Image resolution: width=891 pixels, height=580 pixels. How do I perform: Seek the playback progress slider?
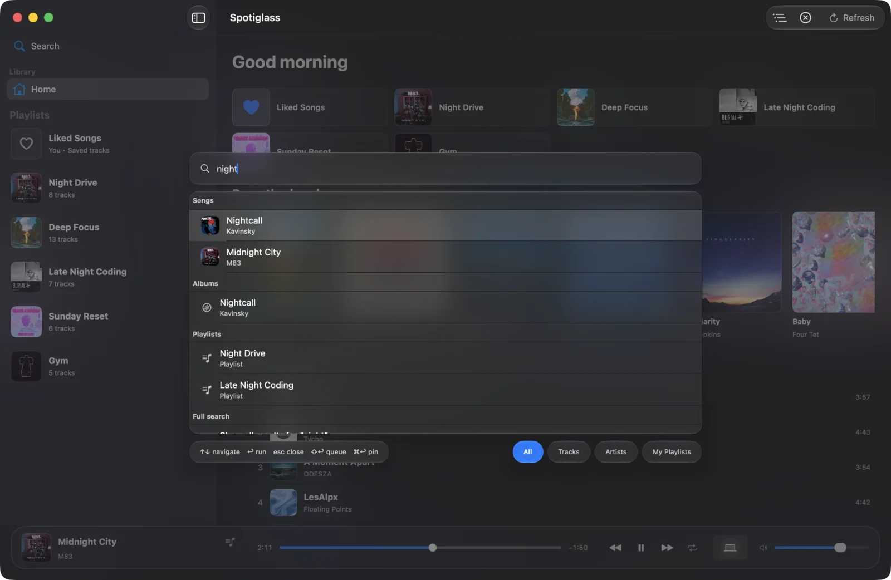click(x=420, y=548)
